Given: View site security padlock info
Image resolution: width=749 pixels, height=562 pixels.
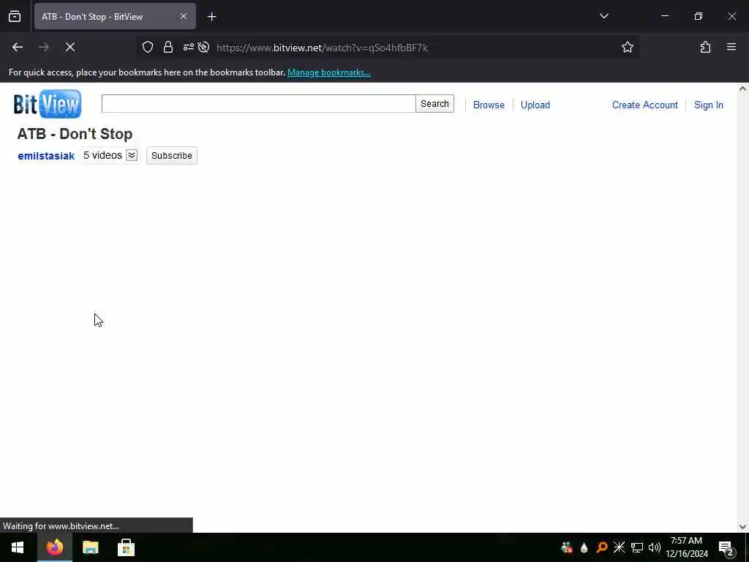Looking at the screenshot, I should pyautogui.click(x=168, y=48).
